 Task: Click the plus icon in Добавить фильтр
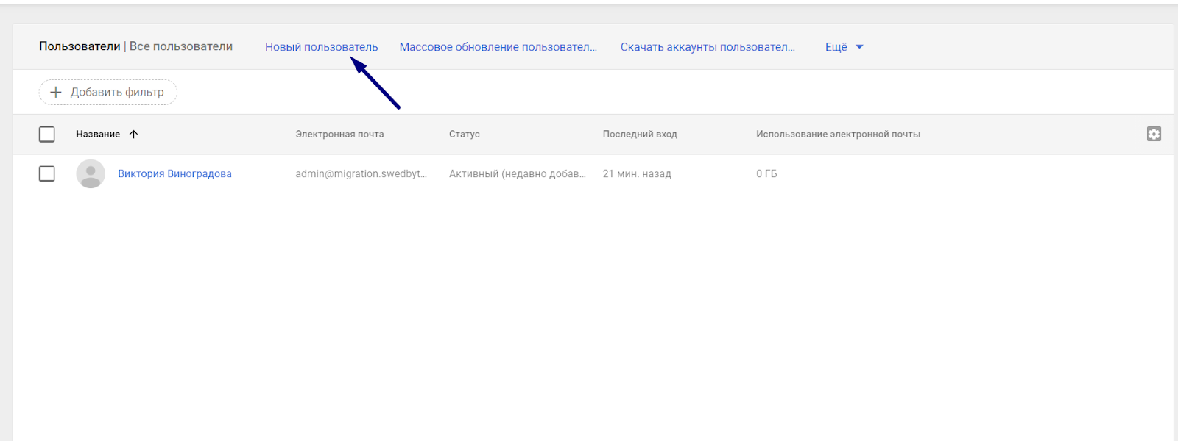pos(55,93)
